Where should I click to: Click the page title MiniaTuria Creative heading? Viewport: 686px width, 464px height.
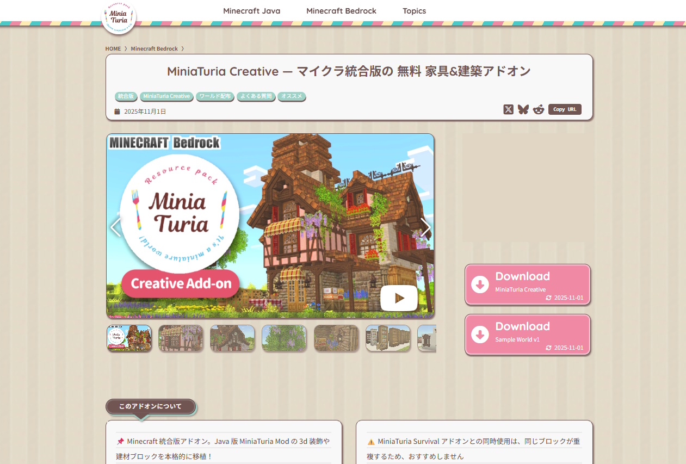(x=349, y=71)
